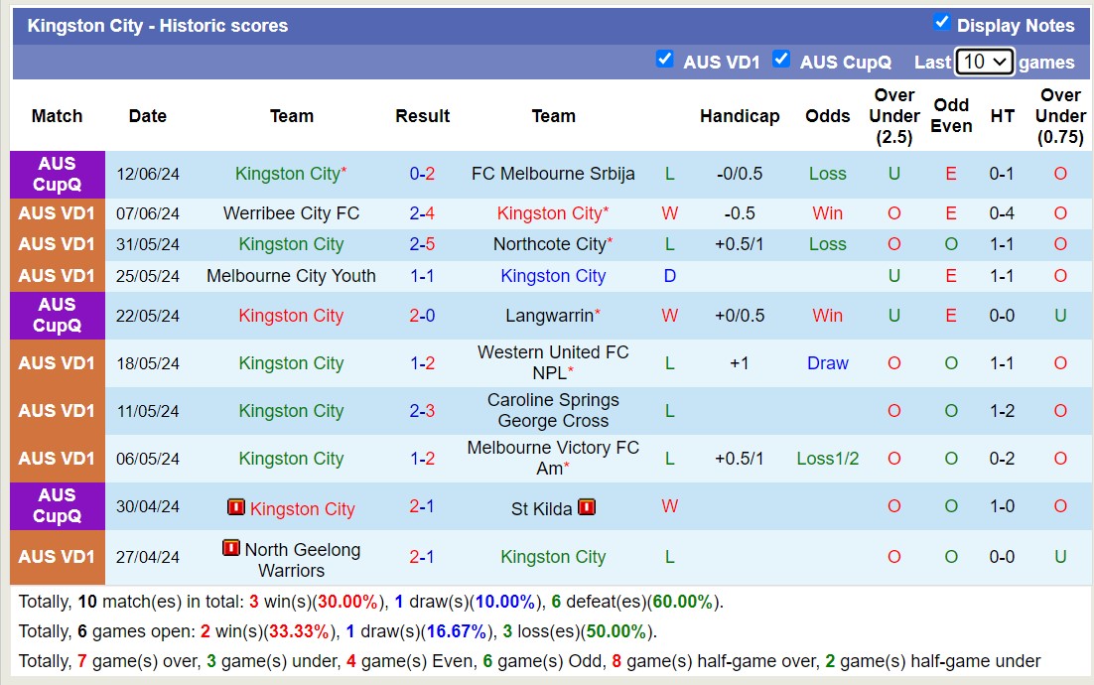Click the Northcote City team link
This screenshot has width=1094, height=685.
(550, 244)
